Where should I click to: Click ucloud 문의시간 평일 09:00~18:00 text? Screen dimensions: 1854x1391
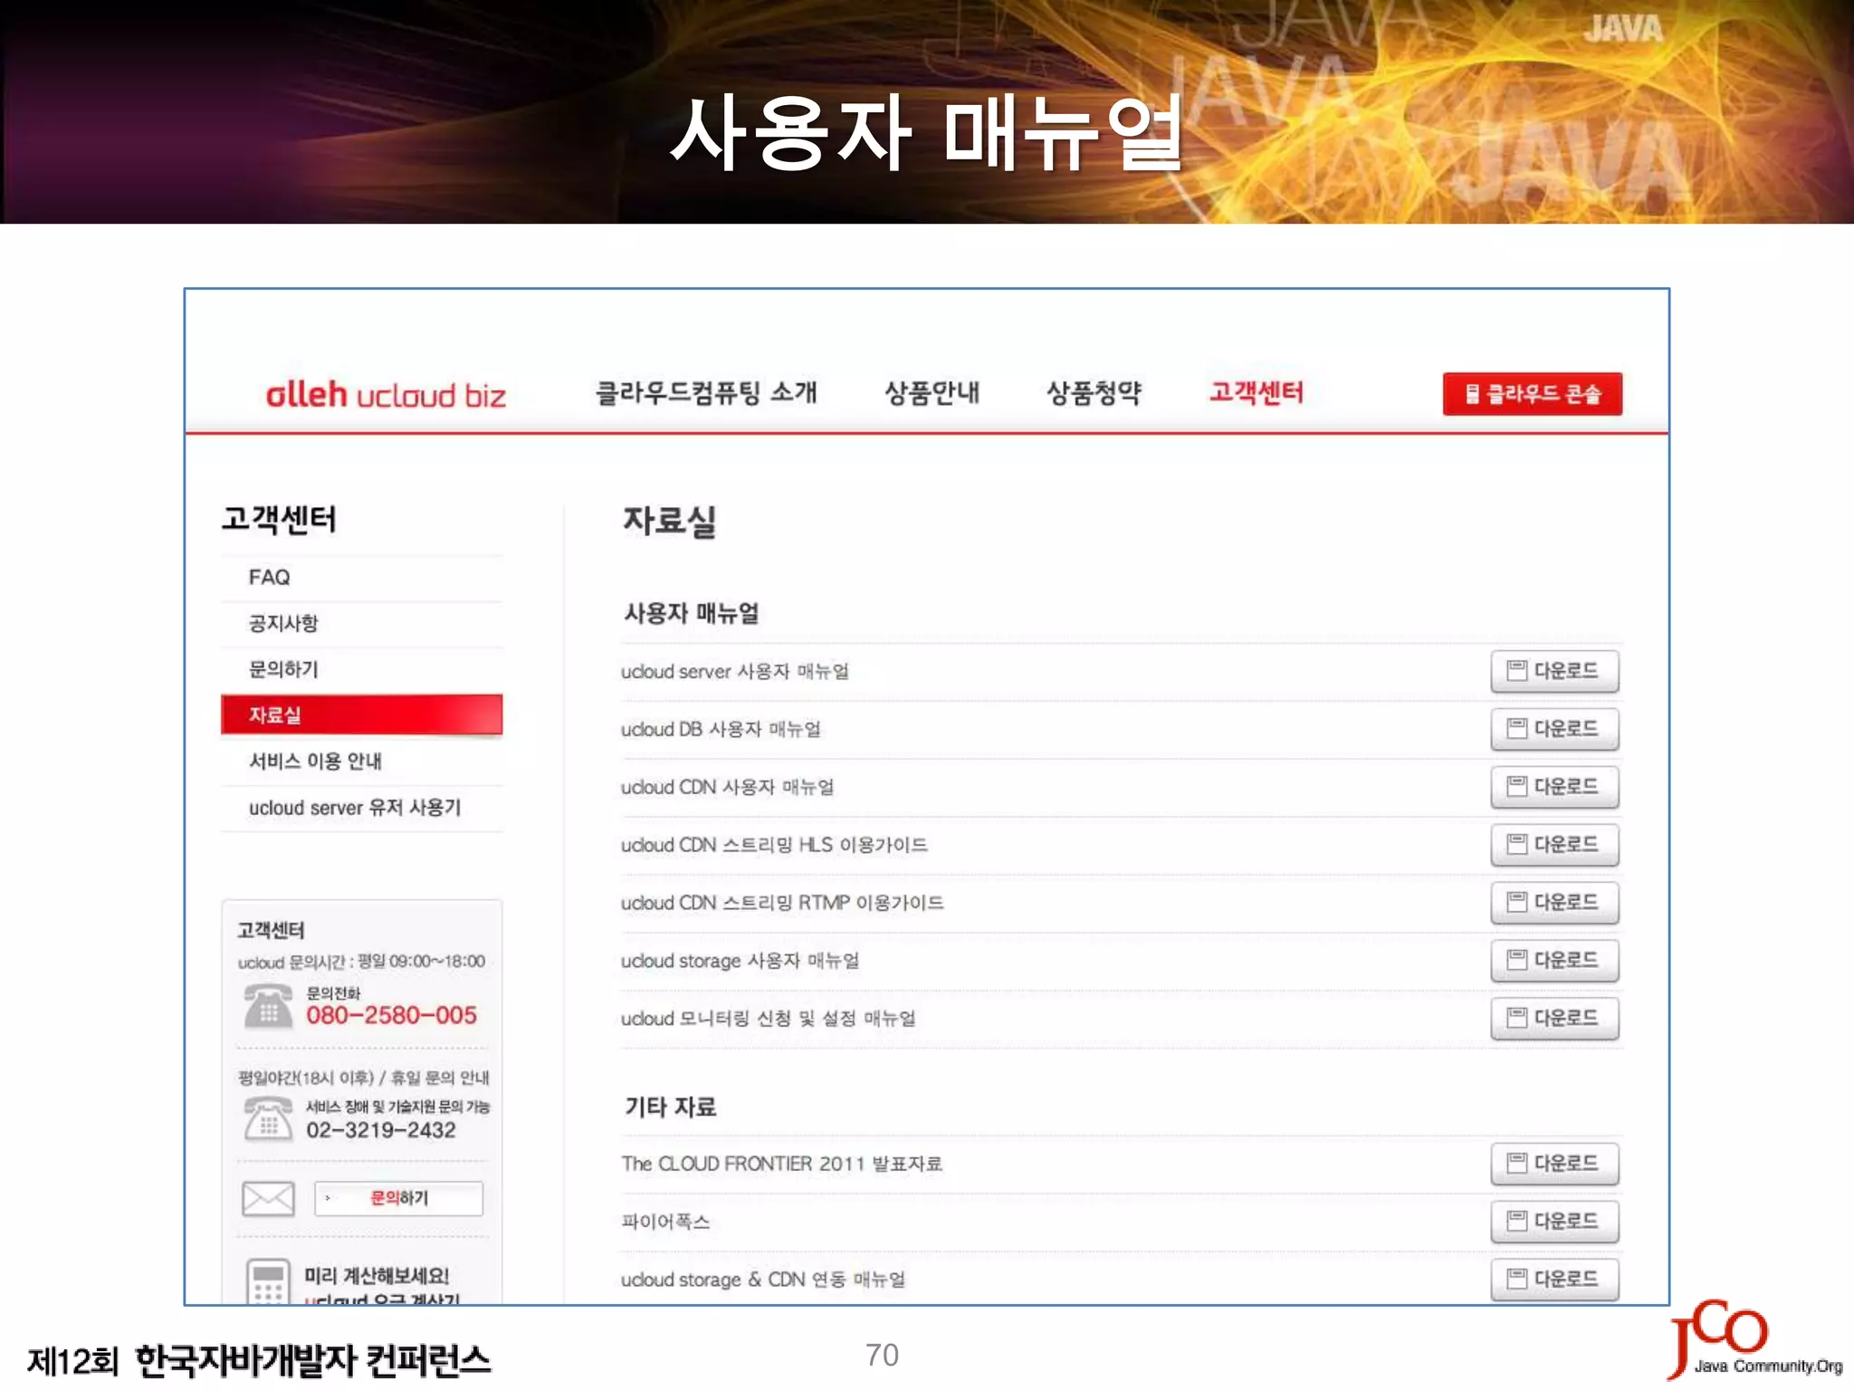[x=361, y=962]
